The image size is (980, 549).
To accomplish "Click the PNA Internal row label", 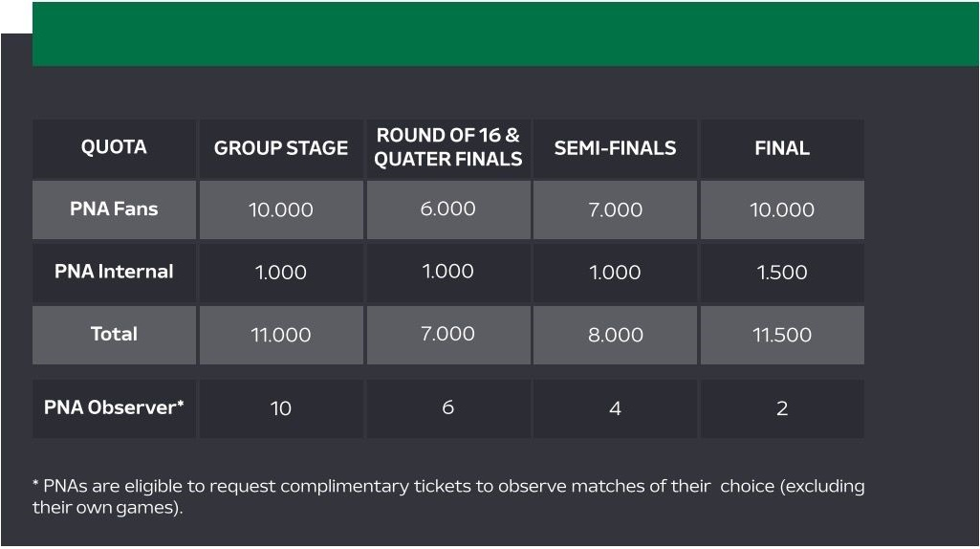I will [114, 272].
